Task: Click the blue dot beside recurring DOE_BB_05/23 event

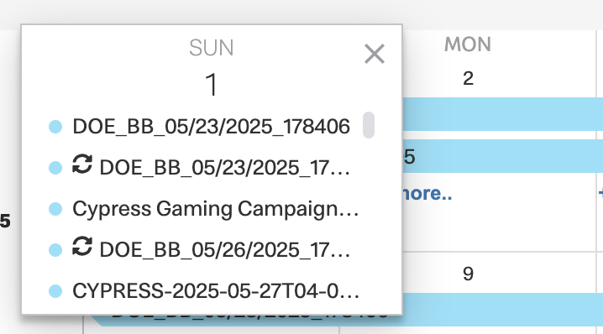Action: tap(55, 168)
